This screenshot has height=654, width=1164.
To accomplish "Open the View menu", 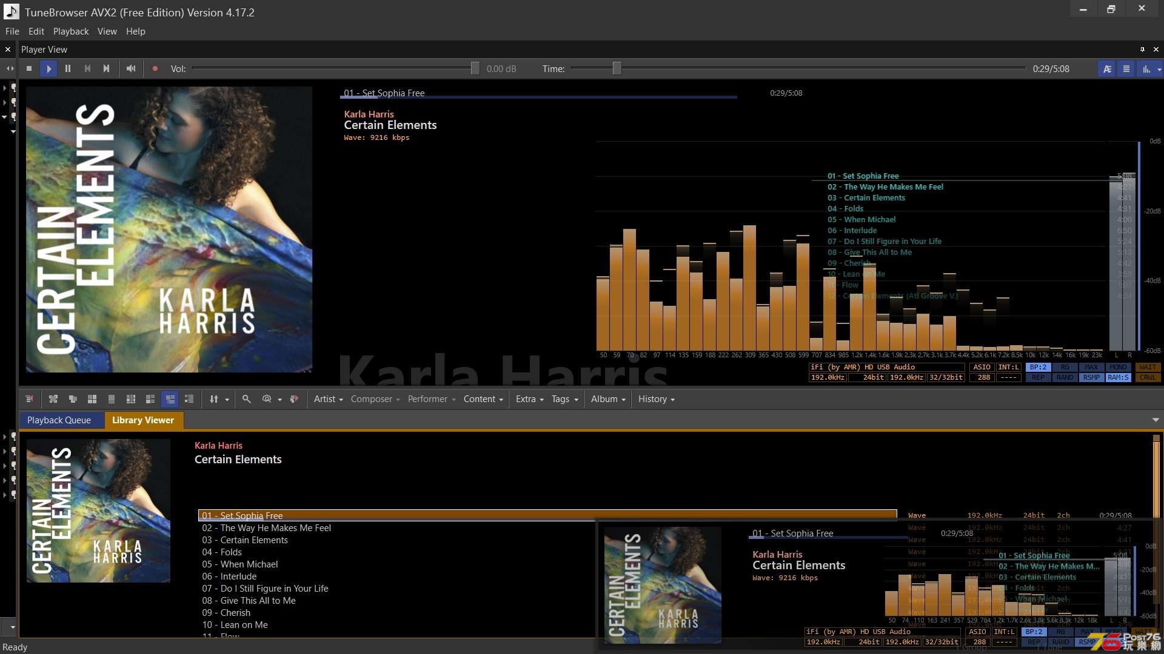I will click(x=107, y=31).
